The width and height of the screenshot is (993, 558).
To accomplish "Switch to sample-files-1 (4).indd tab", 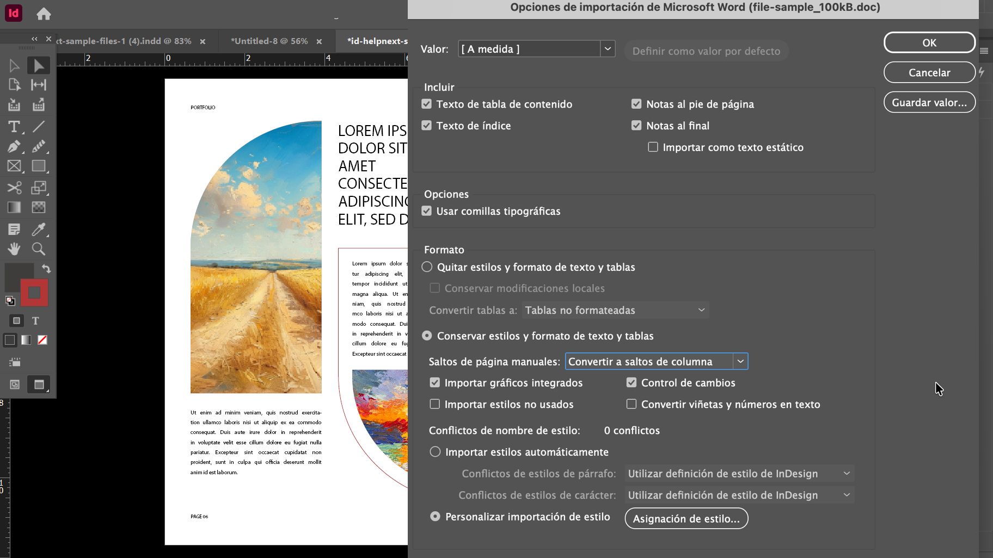I will 124,41.
